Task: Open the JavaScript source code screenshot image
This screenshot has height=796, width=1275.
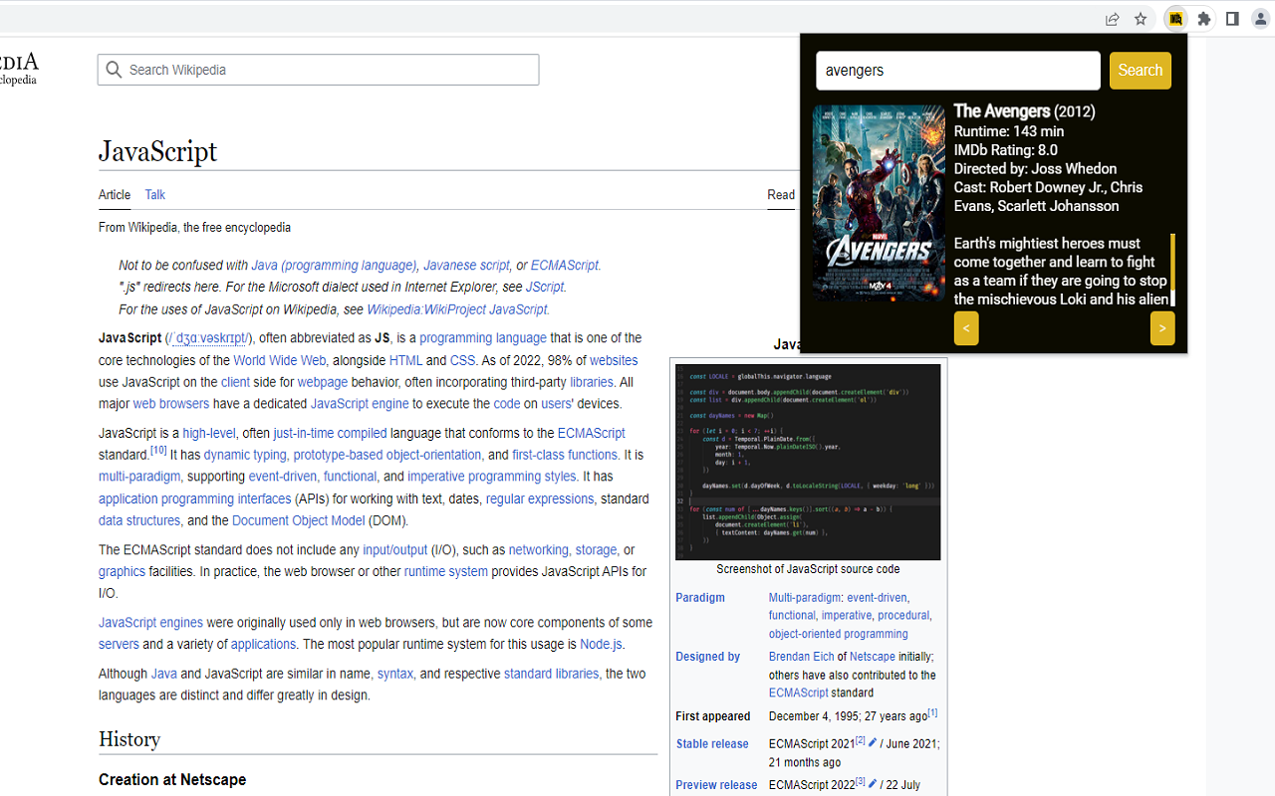Action: 808,462
